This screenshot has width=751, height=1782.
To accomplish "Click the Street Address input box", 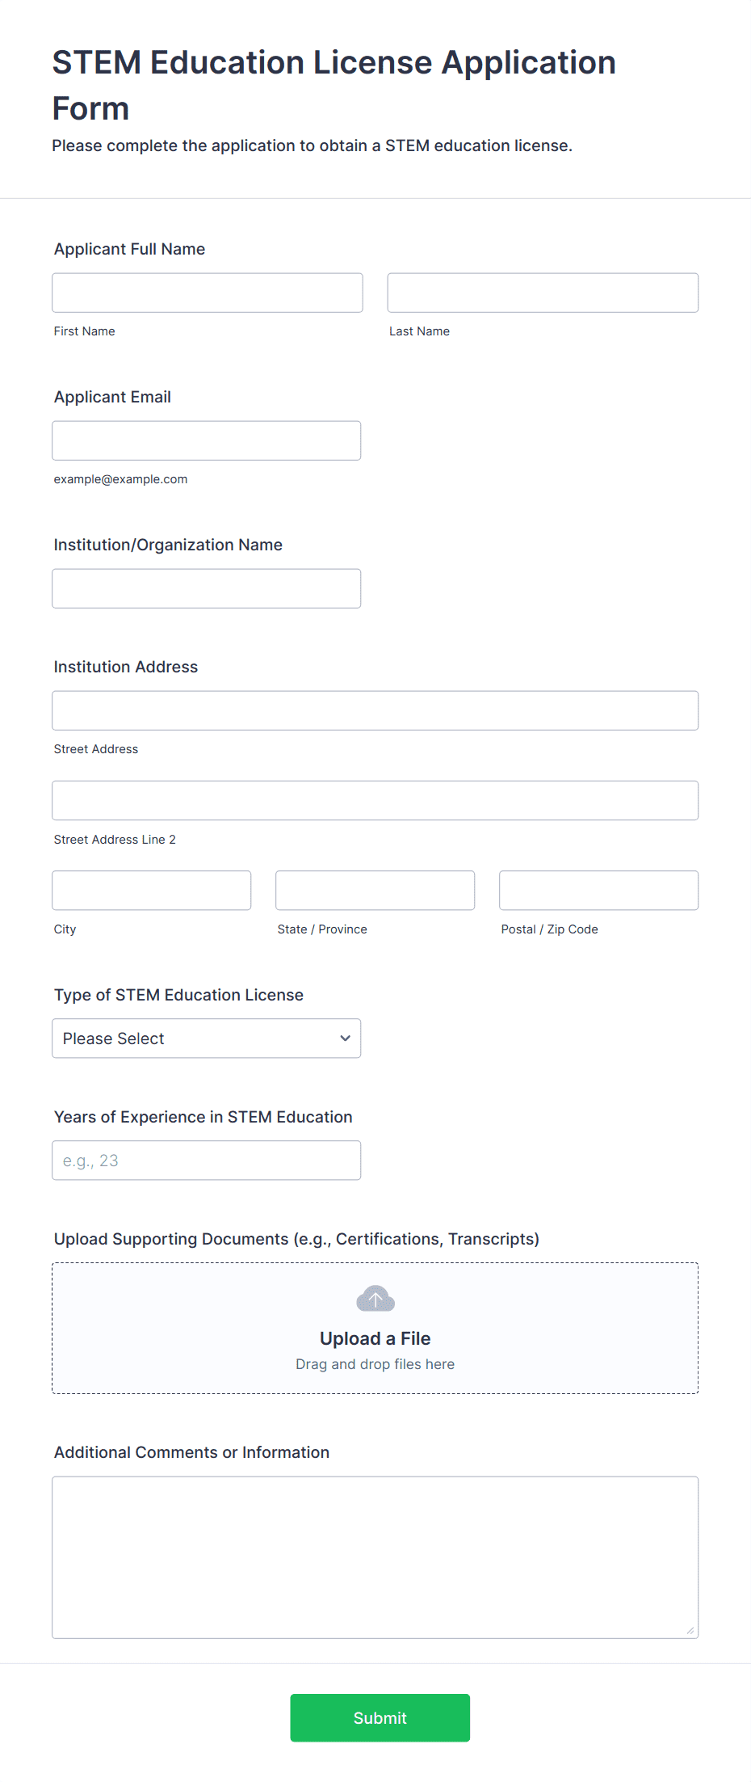I will [375, 710].
